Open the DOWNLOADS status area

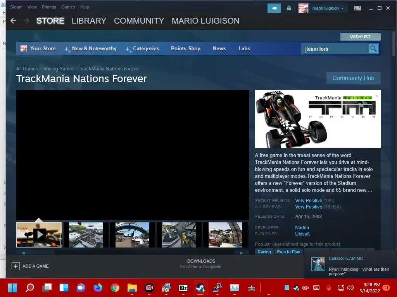click(201, 264)
